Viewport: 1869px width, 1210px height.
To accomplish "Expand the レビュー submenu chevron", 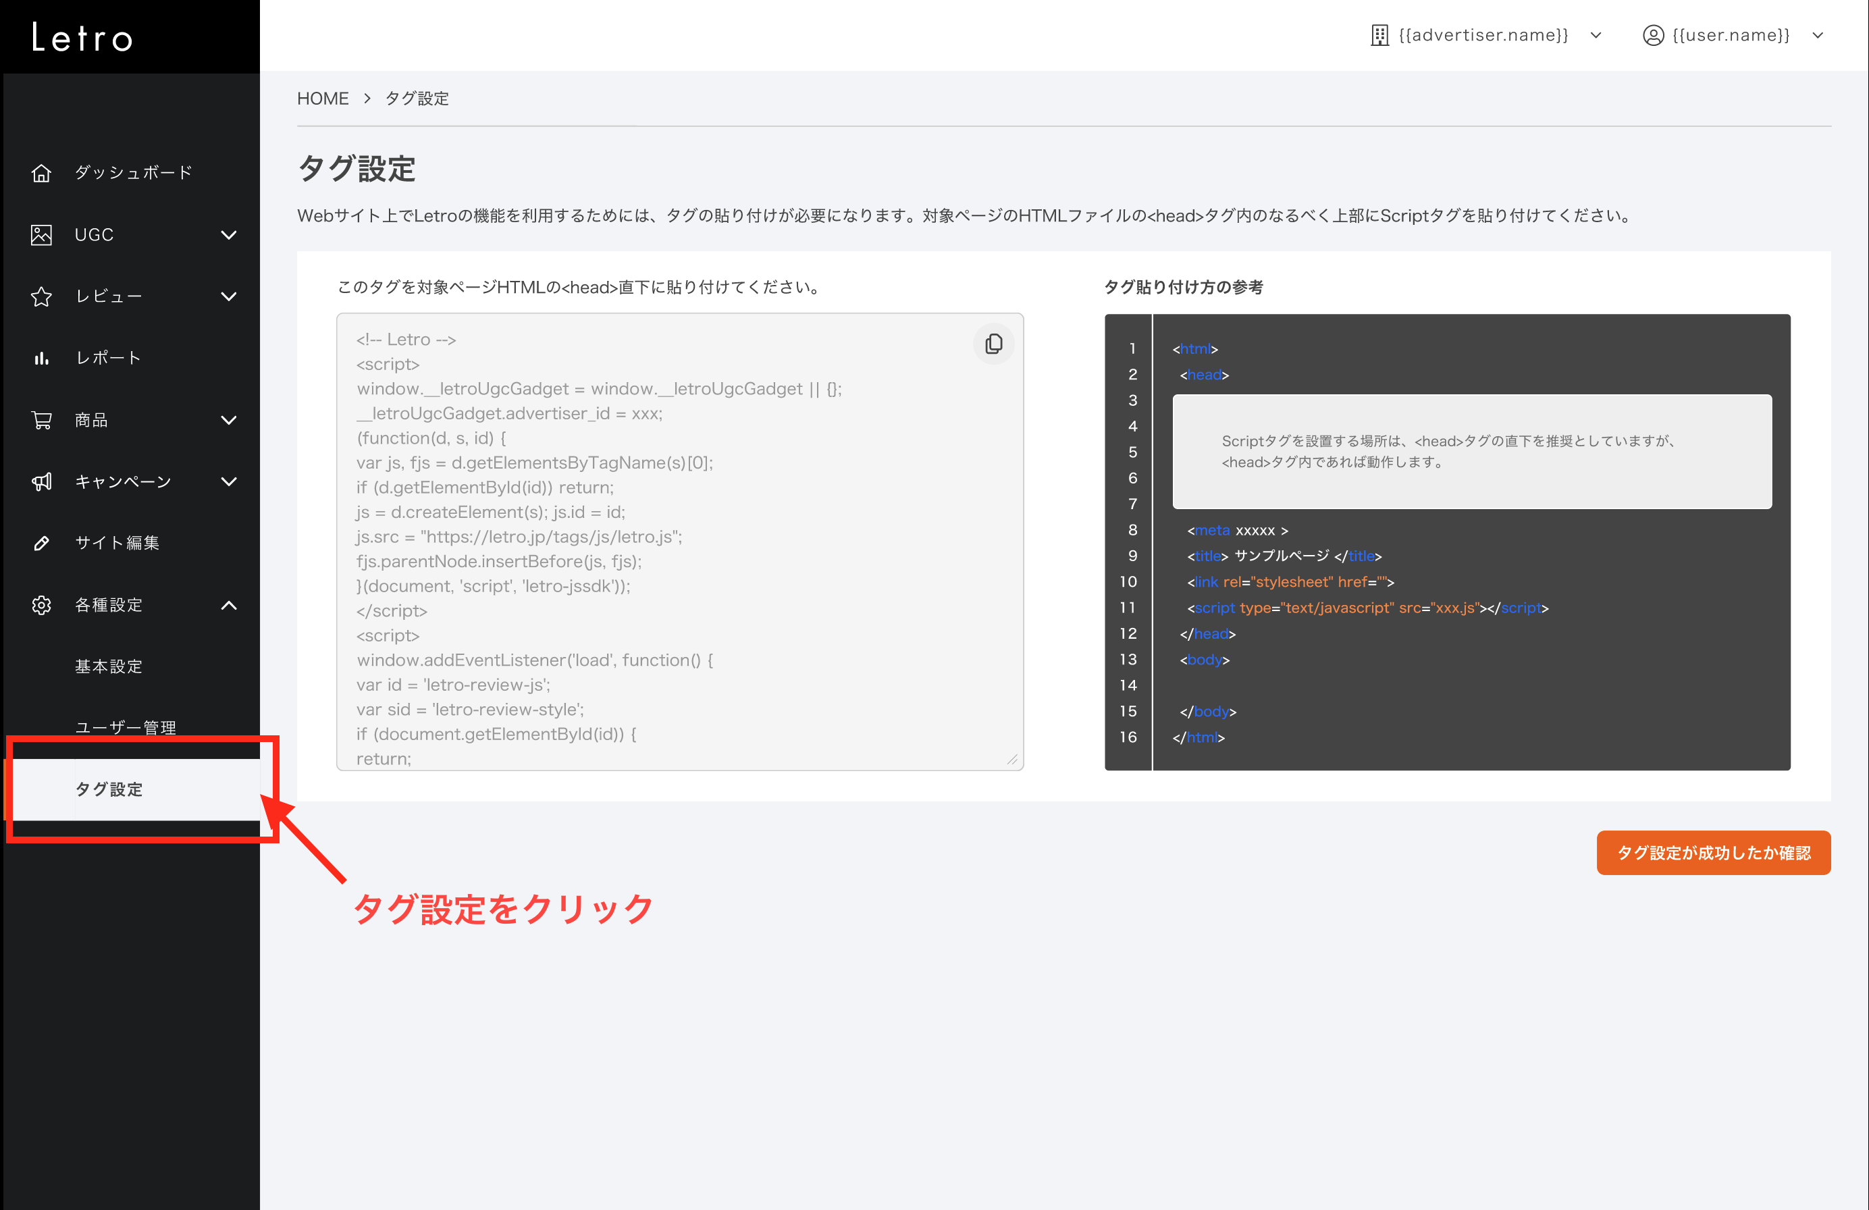I will [x=228, y=297].
